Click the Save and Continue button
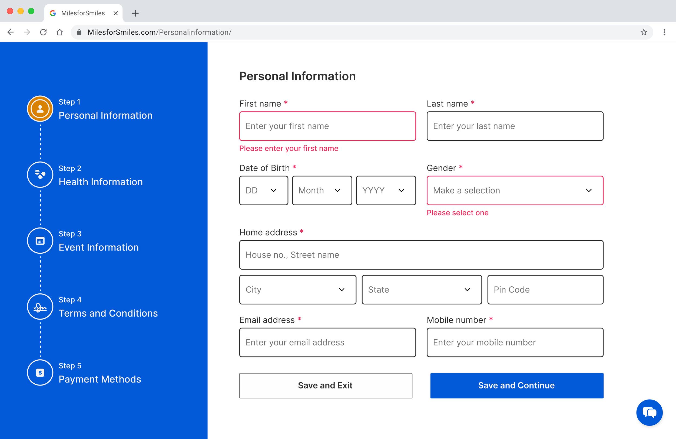Viewport: 676px width, 439px height. coord(517,385)
